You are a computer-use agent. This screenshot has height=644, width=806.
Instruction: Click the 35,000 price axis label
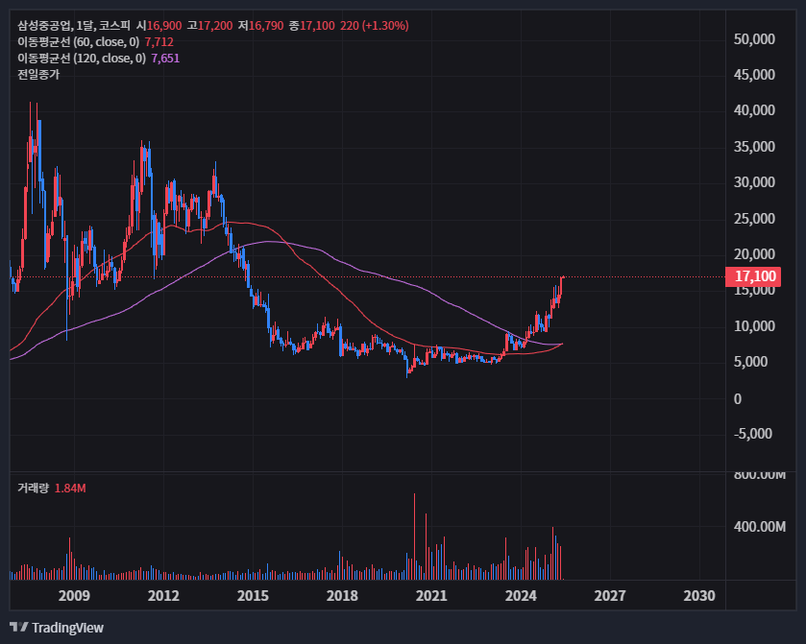click(x=754, y=147)
